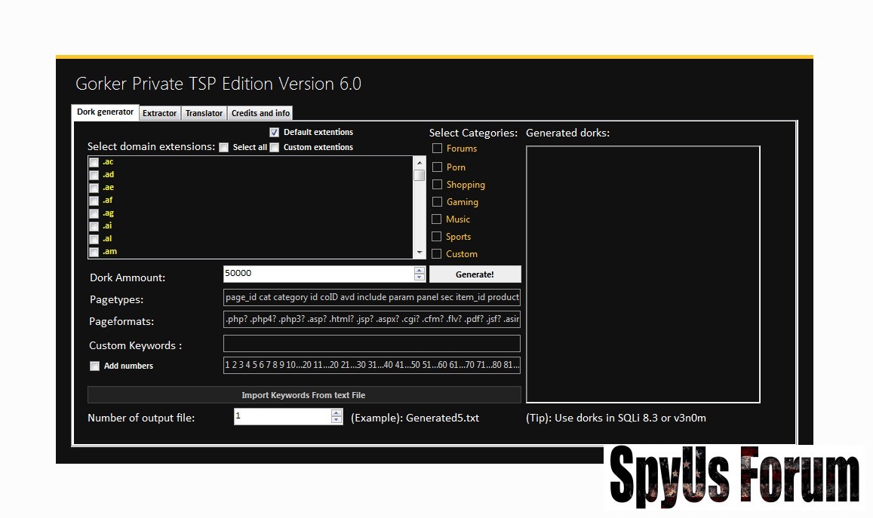
Task: Tick the Shopping category checkbox
Action: [437, 185]
